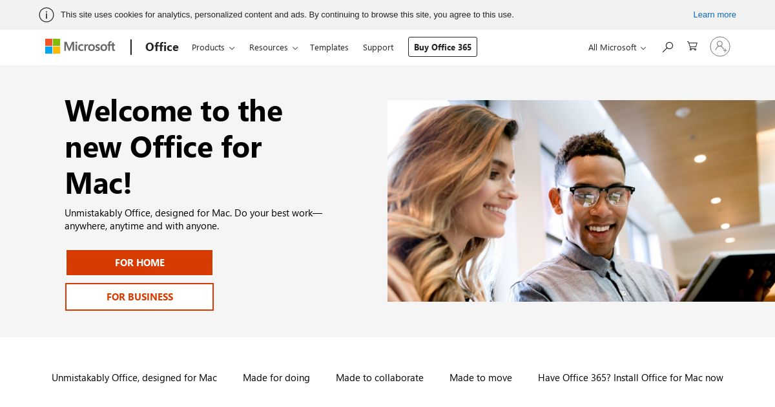Screen dimensions: 775x407
Task: Click the cookie notice info icon
Action: 46,15
